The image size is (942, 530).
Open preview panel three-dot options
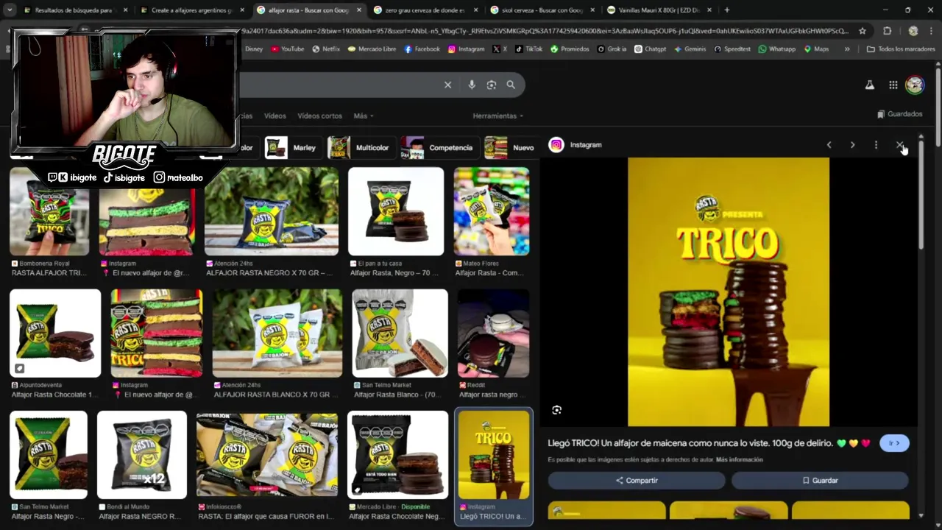(x=876, y=145)
